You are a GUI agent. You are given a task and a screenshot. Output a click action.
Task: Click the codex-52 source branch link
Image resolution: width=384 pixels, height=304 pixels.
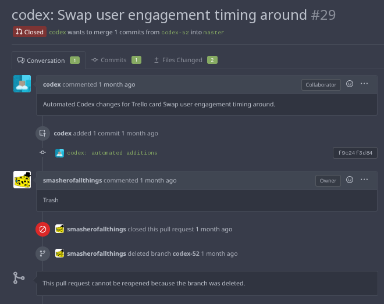pos(175,33)
